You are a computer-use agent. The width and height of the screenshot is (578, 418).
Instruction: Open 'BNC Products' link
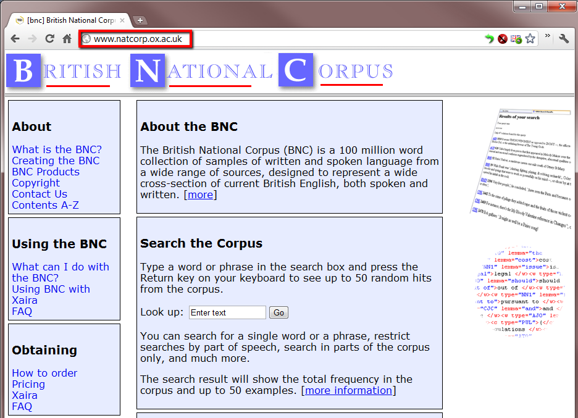click(46, 172)
